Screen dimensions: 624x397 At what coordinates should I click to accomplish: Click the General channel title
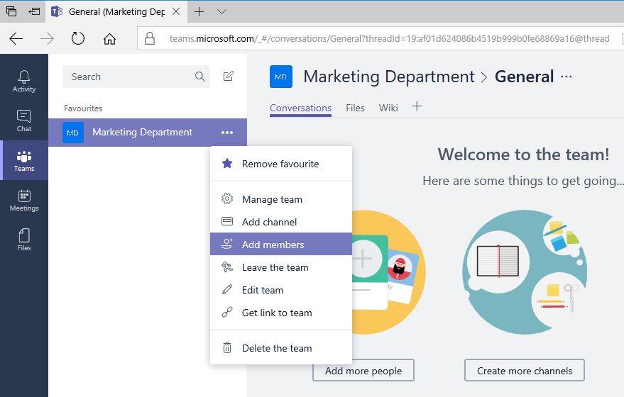[524, 77]
